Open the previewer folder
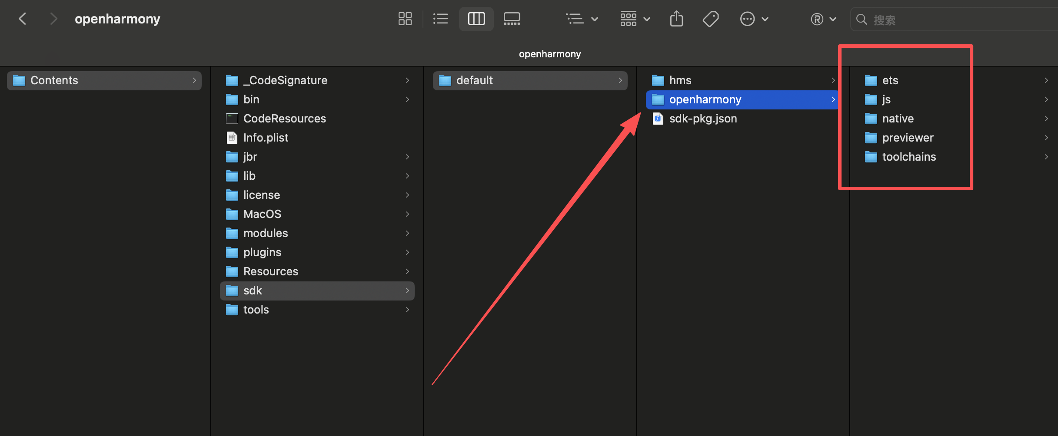Screen dimensions: 1058x436 coord(908,138)
